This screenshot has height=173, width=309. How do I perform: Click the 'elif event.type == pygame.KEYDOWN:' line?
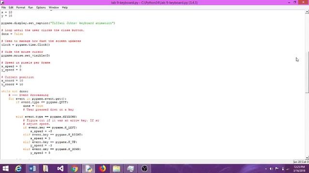46,117
